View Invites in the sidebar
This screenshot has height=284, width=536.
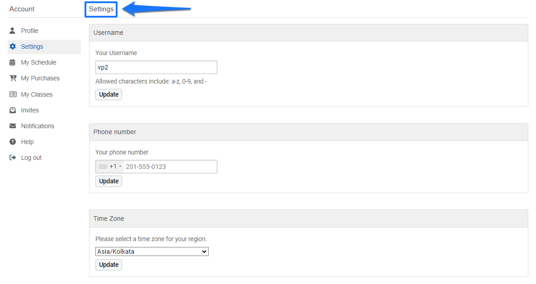pyautogui.click(x=30, y=110)
